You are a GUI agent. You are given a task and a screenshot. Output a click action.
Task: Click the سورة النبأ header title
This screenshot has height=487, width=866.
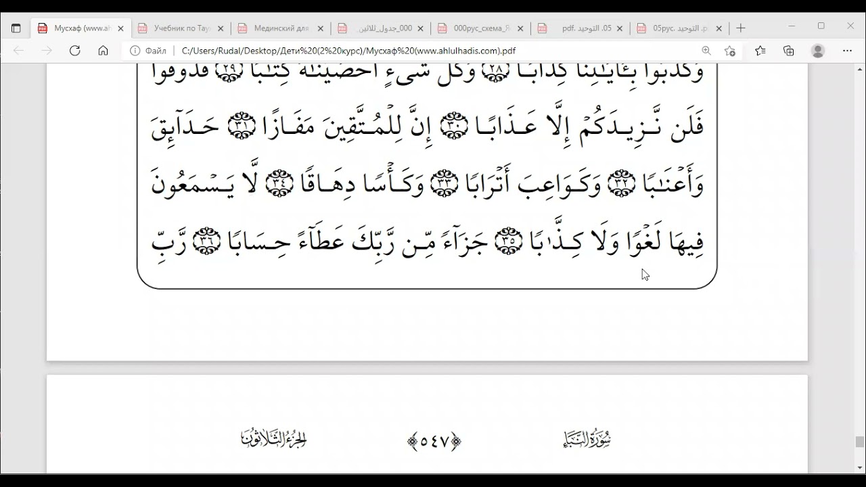coord(587,440)
